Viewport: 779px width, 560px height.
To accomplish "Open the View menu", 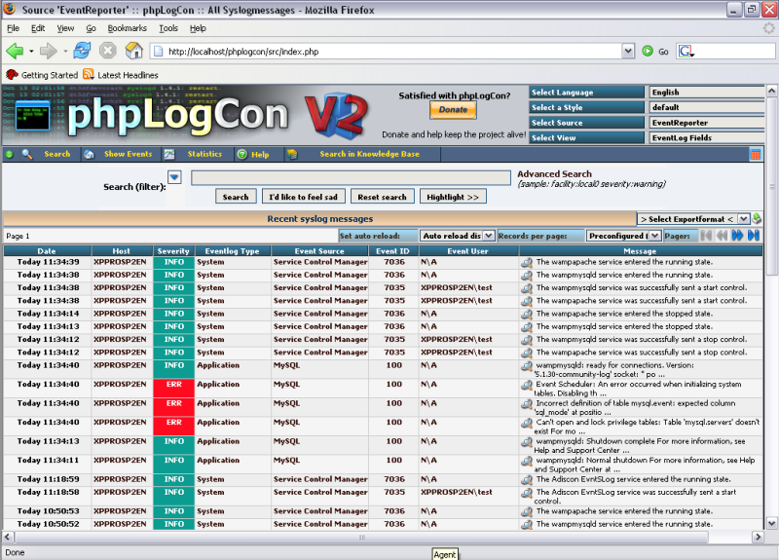I will pyautogui.click(x=65, y=28).
